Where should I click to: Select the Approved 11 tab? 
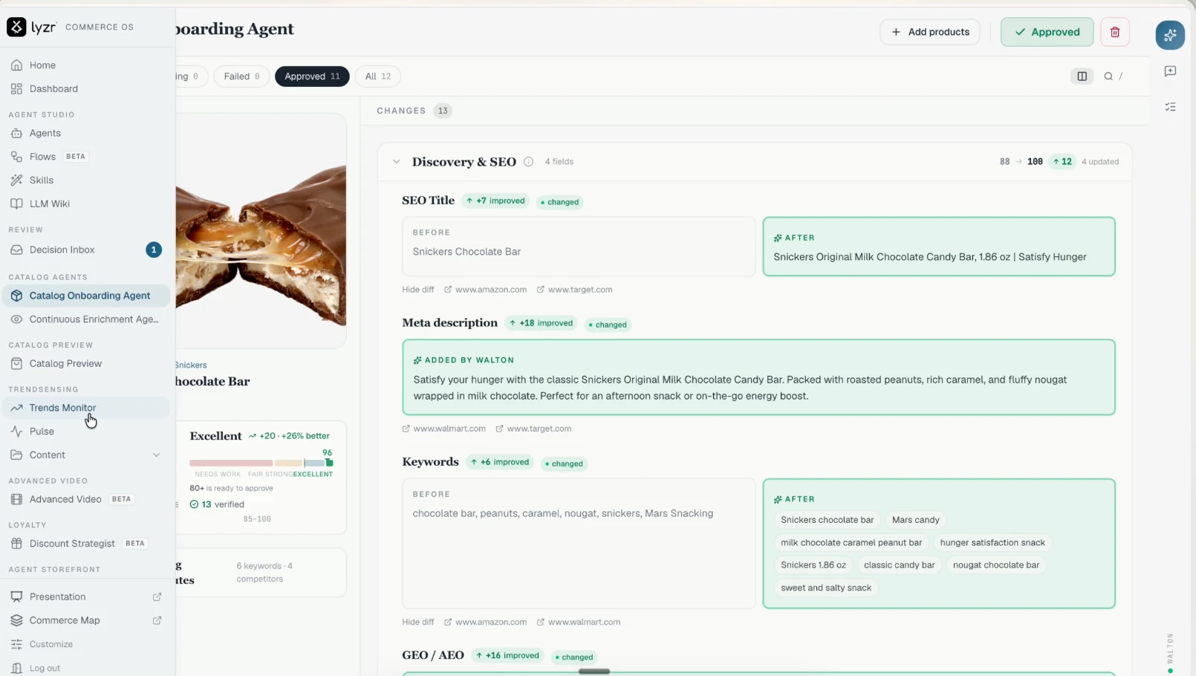pos(312,77)
